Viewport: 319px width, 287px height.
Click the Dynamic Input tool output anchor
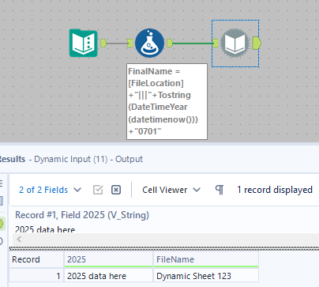(257, 43)
